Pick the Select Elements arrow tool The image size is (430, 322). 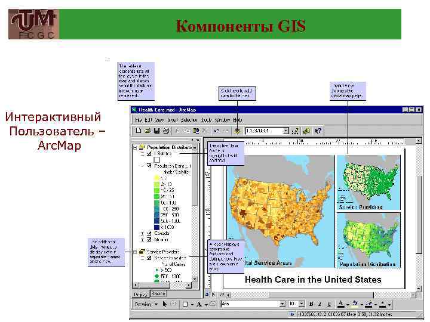tap(165, 304)
